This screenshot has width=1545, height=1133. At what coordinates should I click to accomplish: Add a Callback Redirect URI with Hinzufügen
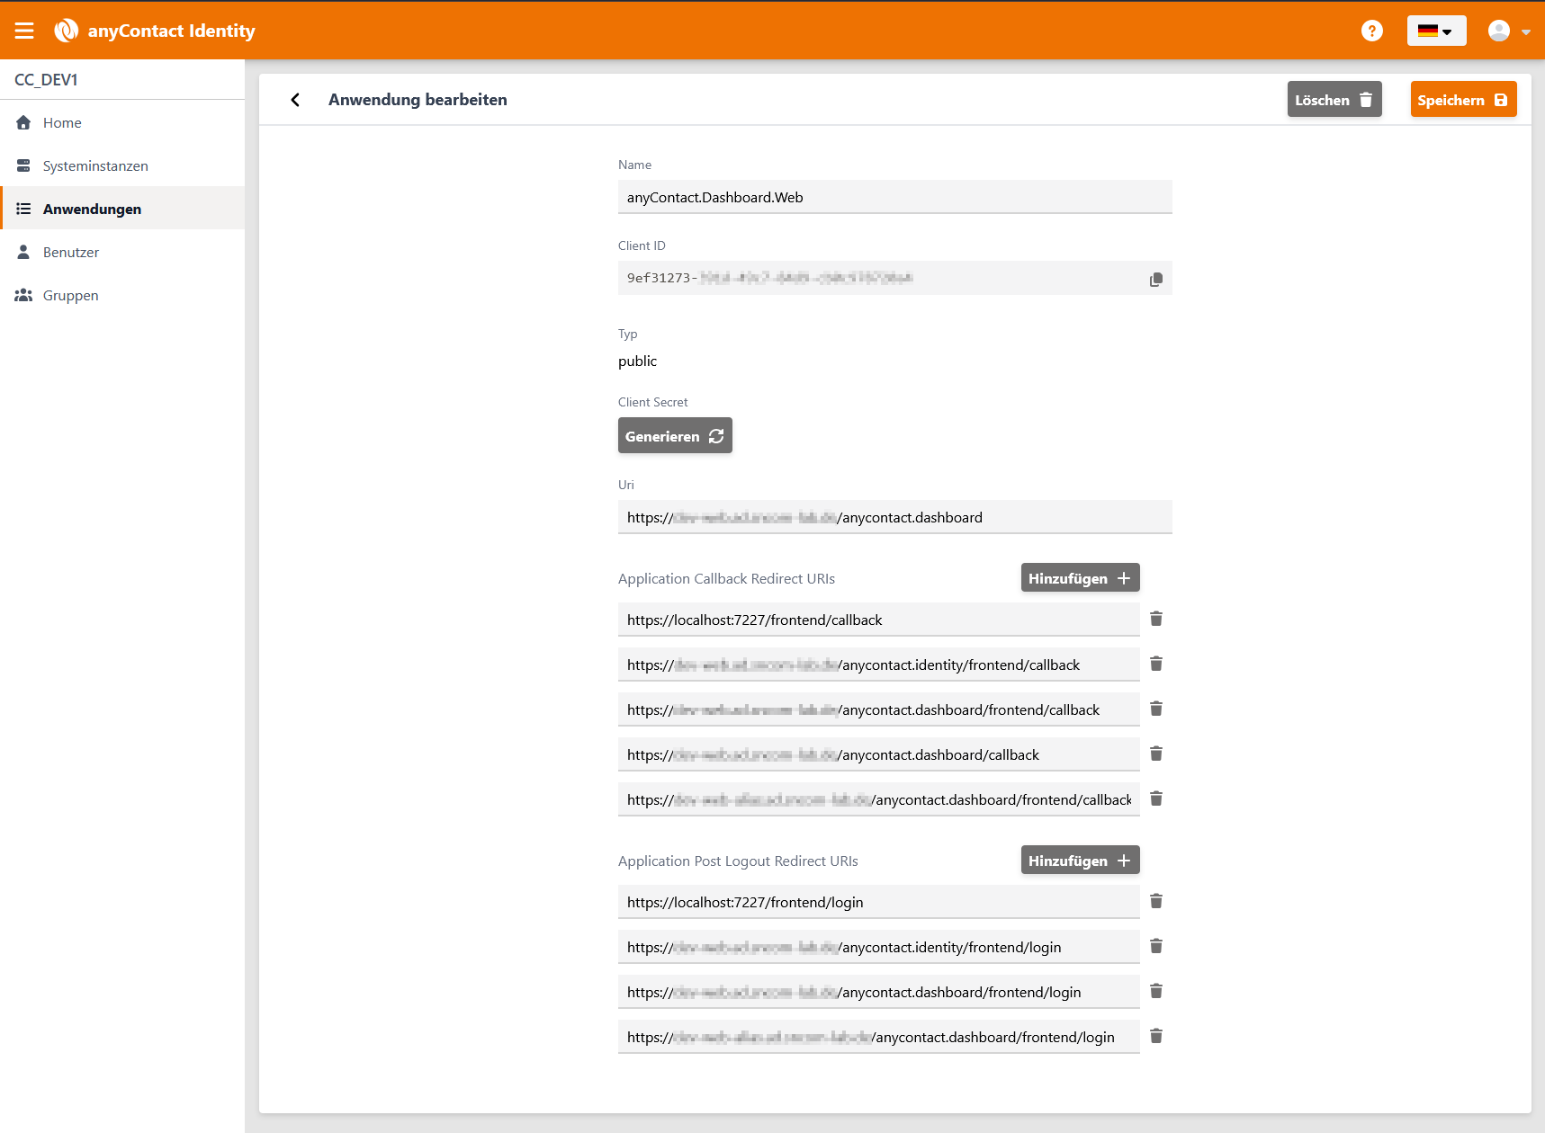point(1080,578)
